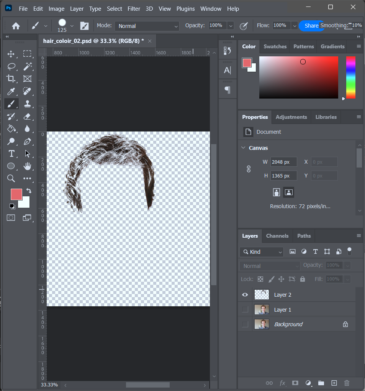Select the Pen tool
Viewport: 365px width, 391px height.
click(x=27, y=141)
